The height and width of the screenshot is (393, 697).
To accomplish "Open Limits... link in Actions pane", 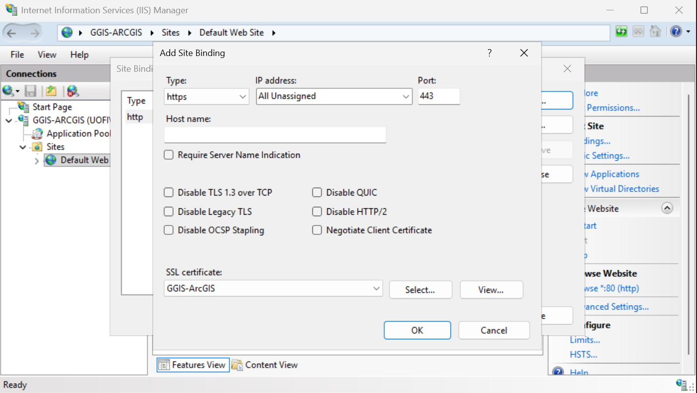I will pos(585,340).
